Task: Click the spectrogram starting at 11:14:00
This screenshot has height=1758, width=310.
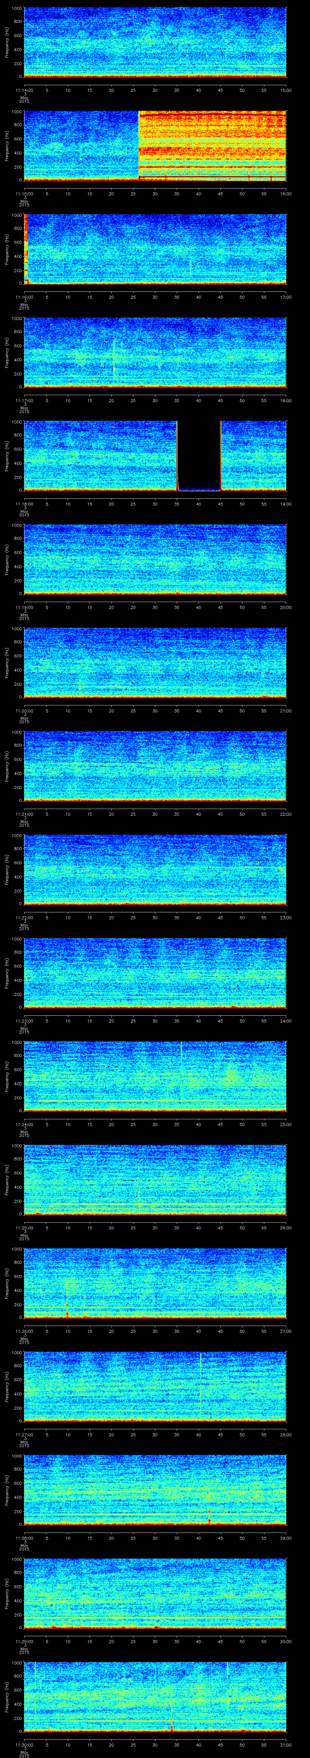Action: pos(155,42)
